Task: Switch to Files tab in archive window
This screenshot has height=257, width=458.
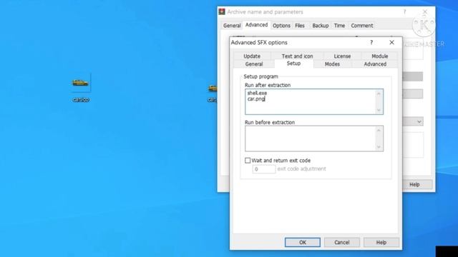Action: pos(300,26)
